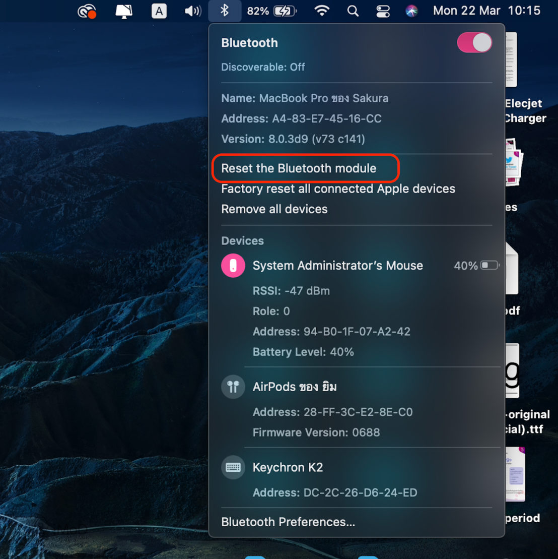Choose 'Factory reset all connected Apple devices'
558x559 pixels.
tap(338, 189)
